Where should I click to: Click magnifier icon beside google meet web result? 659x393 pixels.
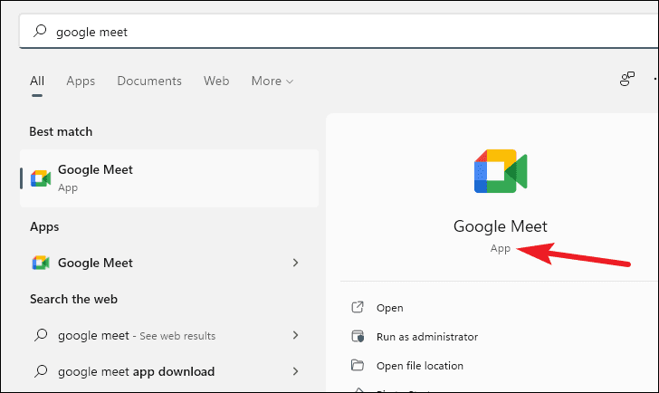[41, 335]
